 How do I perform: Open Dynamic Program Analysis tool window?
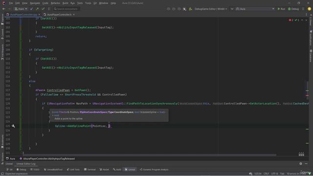[154, 170]
